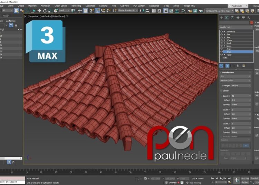Image resolution: width=259 pixels, height=185 pixels.
Task: Activate Select and Move tool
Action: (x=39, y=11)
